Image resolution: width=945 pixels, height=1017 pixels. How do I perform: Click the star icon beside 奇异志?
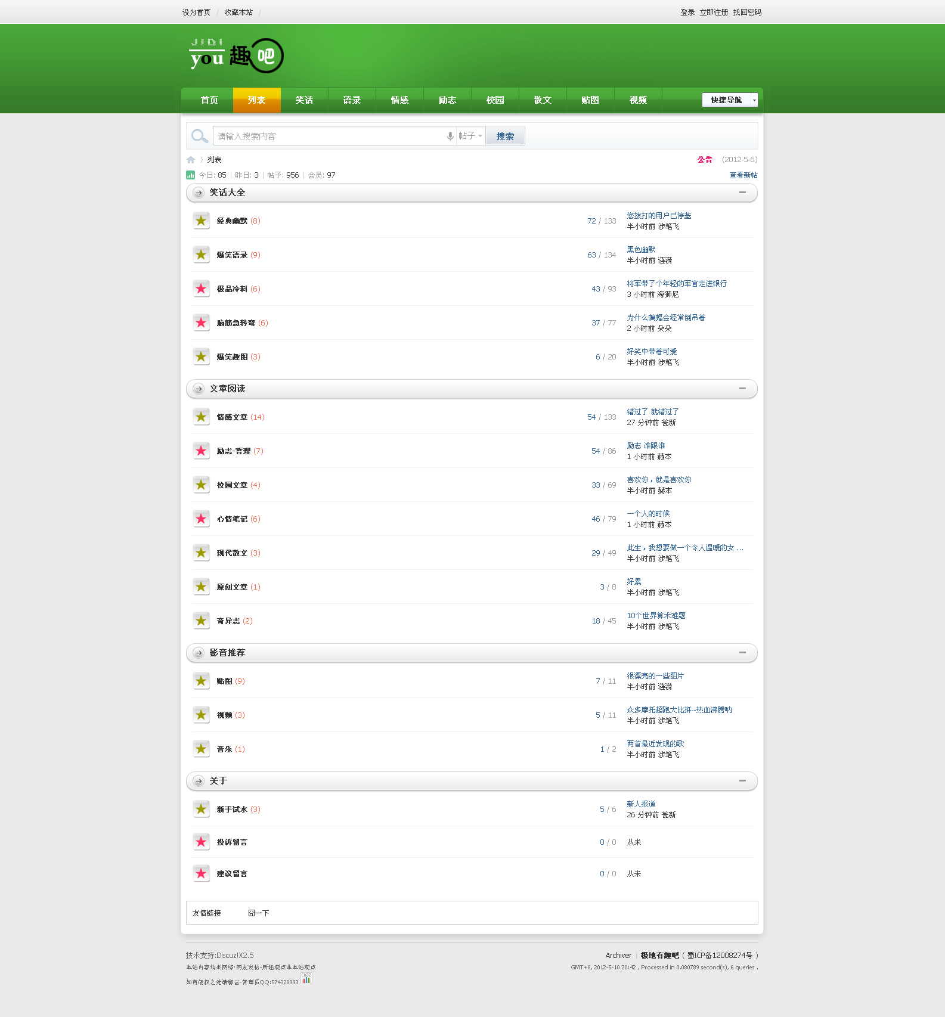tap(201, 621)
